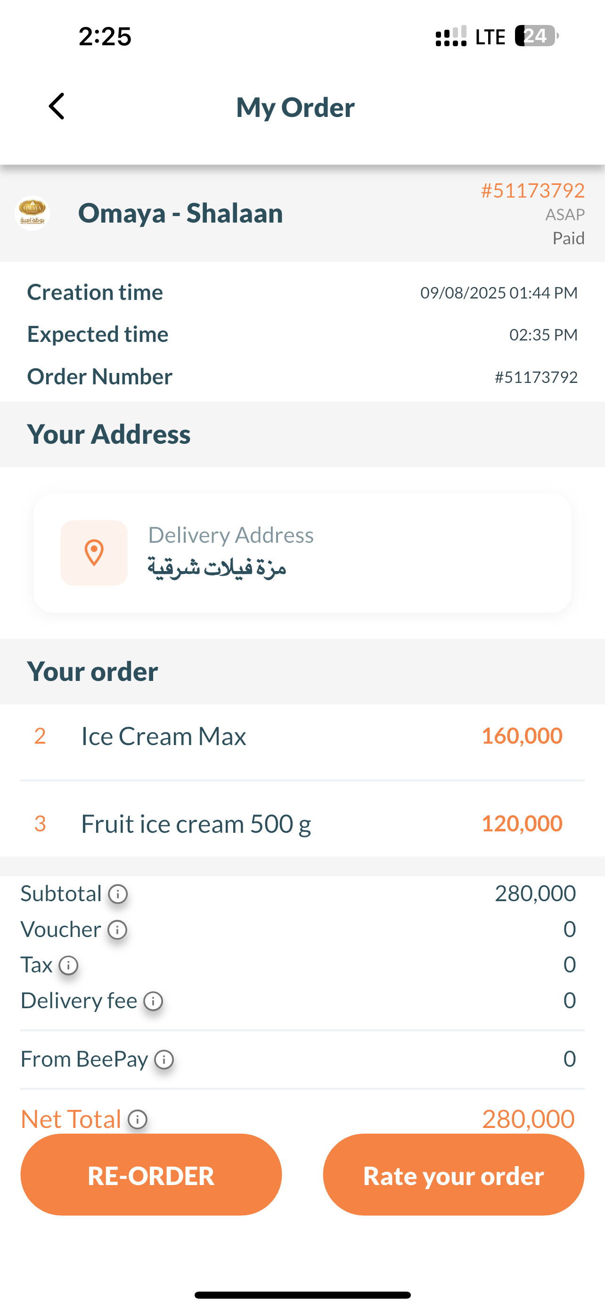This screenshot has width=605, height=1310.
Task: Select the Ice Cream Max item
Action: pyautogui.click(x=164, y=737)
